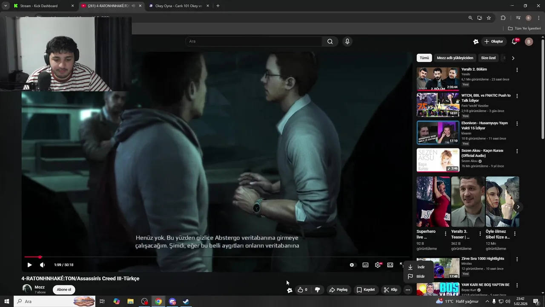Open options for Superhero live short
Viewport: 545px width, 307px height.
click(x=446, y=234)
